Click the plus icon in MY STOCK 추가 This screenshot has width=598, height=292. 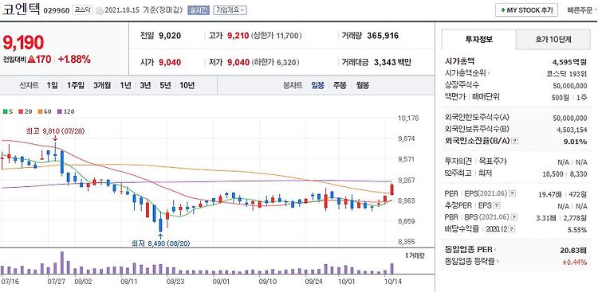coord(503,10)
